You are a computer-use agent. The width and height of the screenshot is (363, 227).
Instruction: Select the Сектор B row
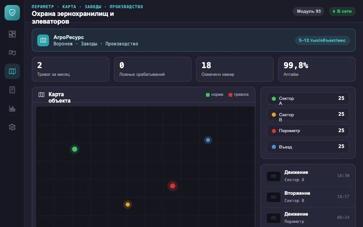308,115
